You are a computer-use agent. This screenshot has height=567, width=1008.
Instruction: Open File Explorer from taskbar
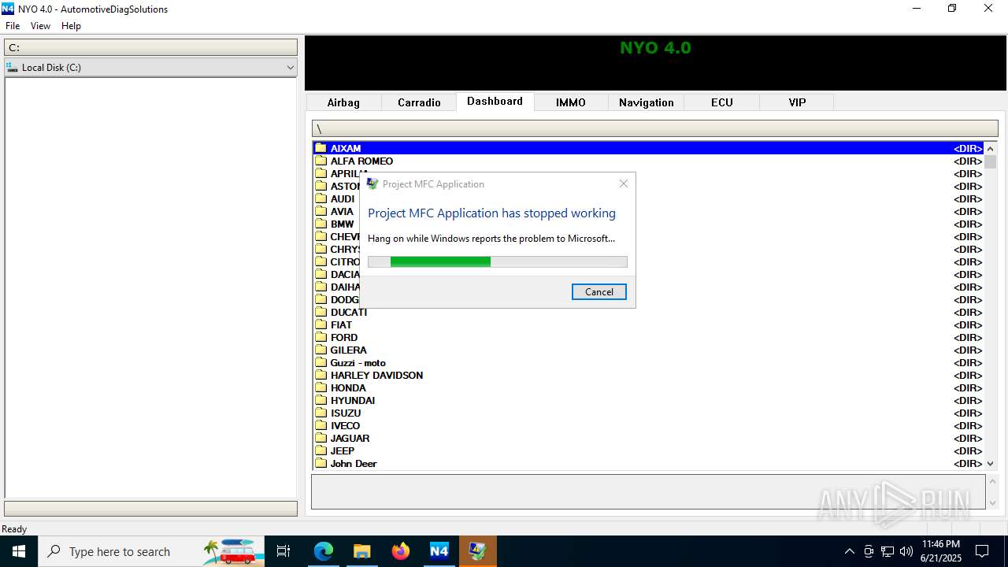coord(362,551)
